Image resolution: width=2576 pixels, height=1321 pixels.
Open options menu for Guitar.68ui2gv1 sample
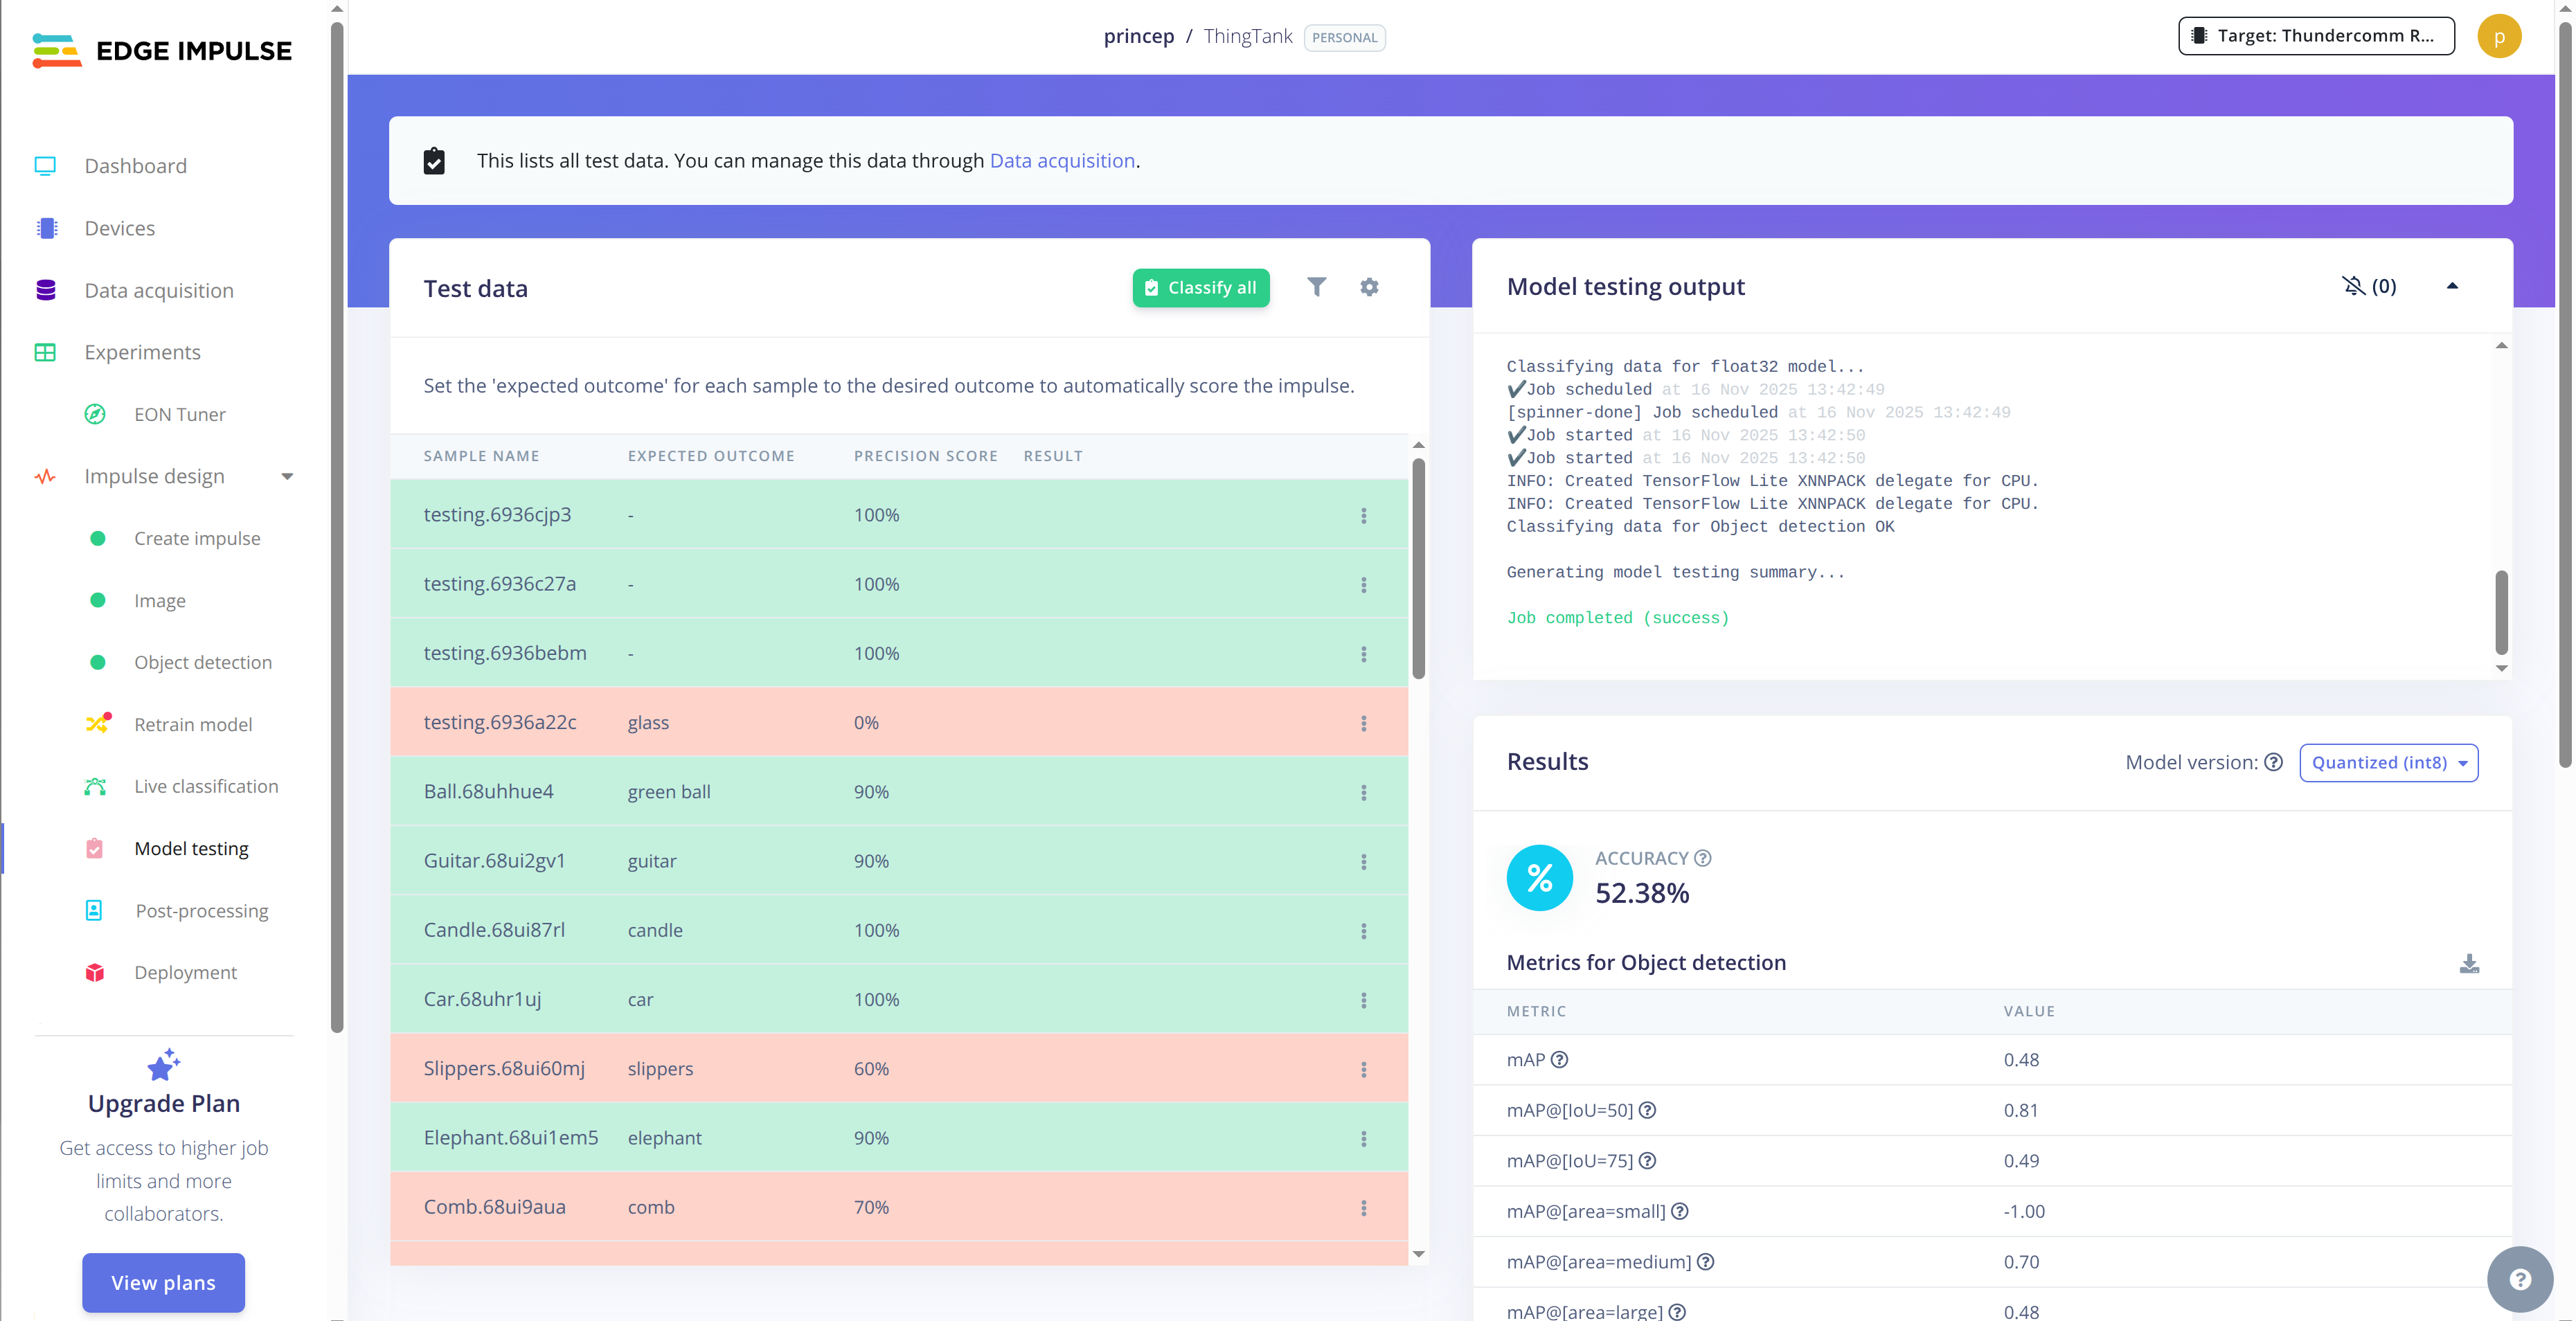pos(1363,861)
